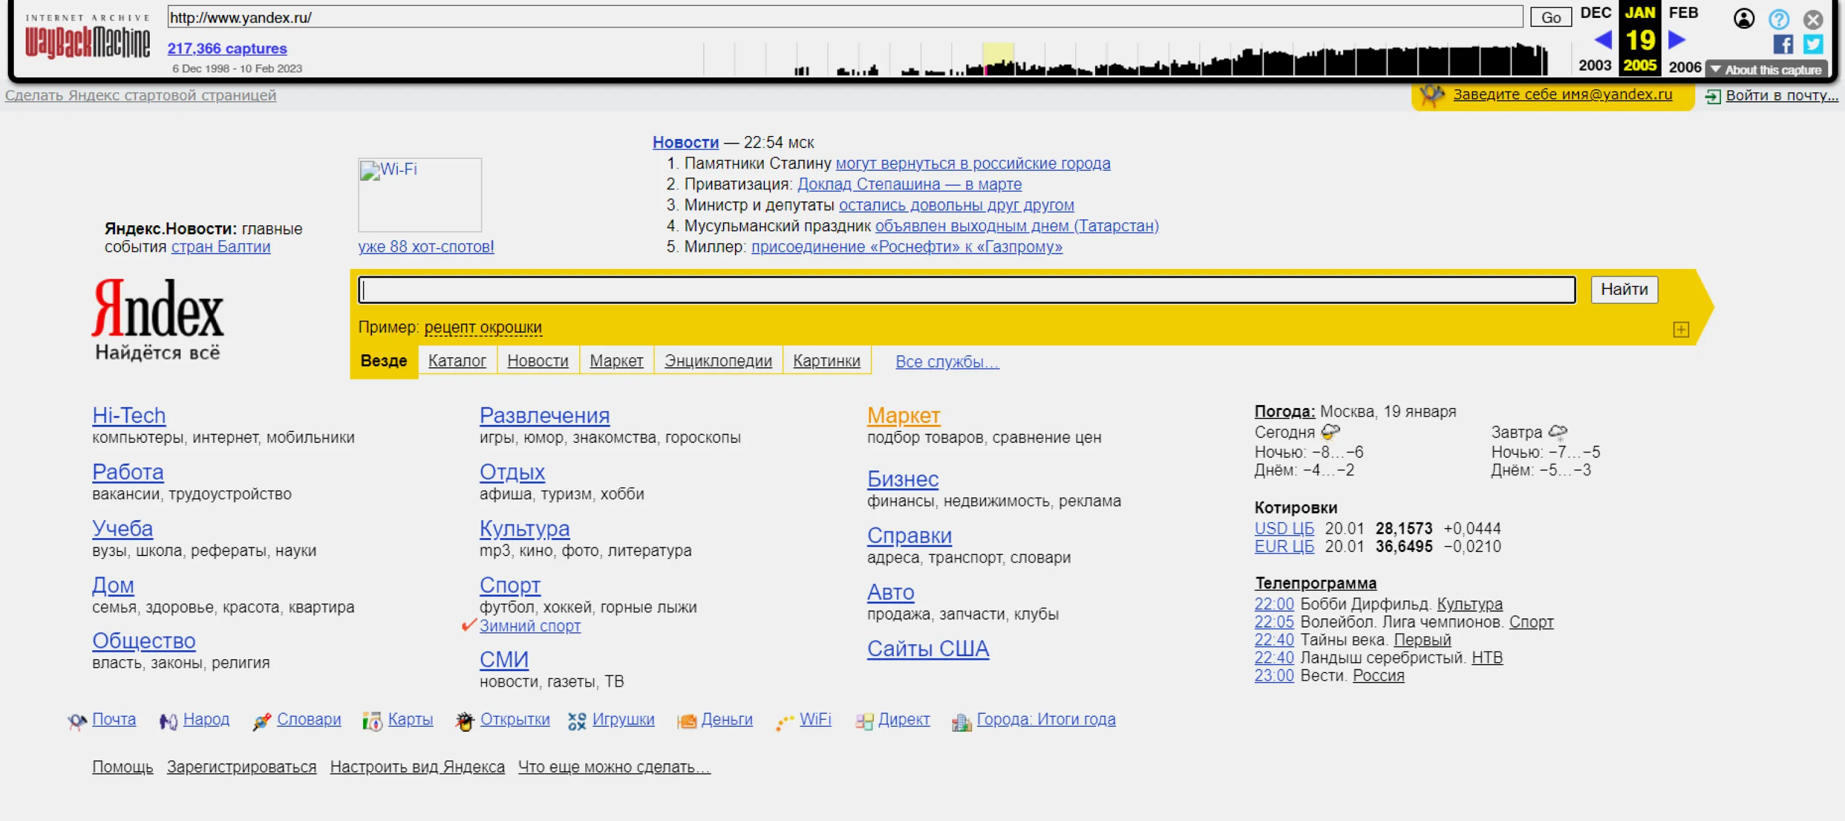Share capture via Facebook icon

[x=1782, y=44]
